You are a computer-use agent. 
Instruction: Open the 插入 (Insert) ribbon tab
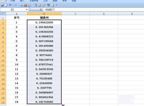(x=22, y=1)
